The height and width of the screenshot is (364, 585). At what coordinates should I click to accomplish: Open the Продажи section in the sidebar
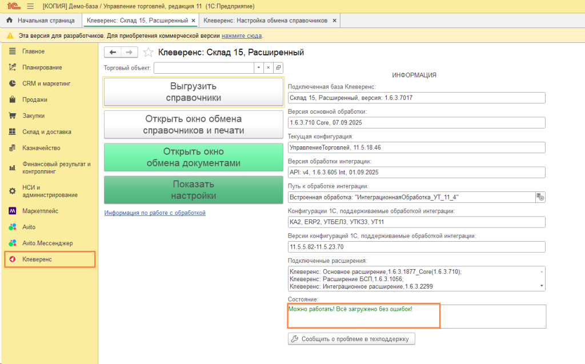coord(34,99)
